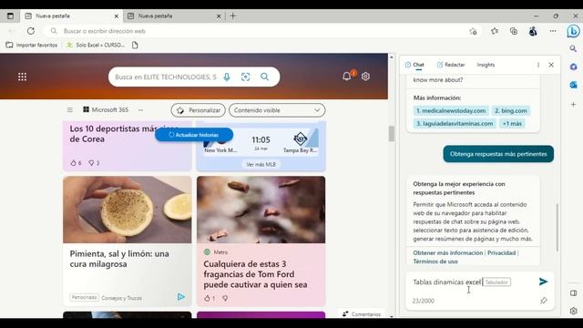This screenshot has height=328, width=583.
Task: Click Ver más MLB button
Action: [x=261, y=164]
